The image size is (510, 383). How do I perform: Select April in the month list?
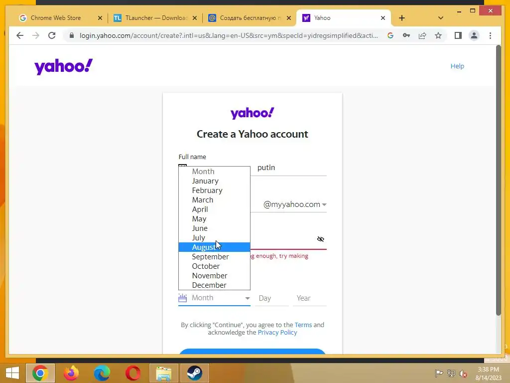coord(214,209)
